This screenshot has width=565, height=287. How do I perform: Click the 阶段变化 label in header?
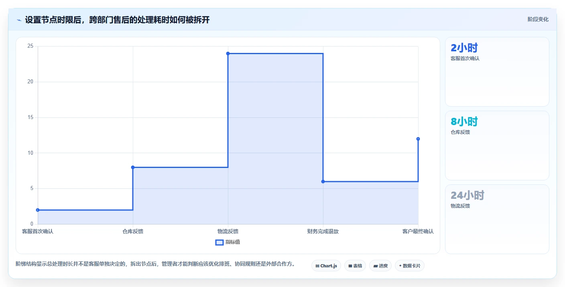coord(538,19)
